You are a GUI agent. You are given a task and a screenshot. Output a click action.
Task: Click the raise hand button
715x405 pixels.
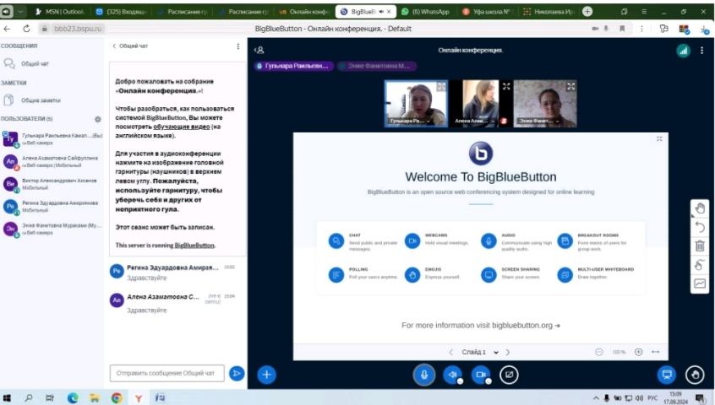pos(694,374)
